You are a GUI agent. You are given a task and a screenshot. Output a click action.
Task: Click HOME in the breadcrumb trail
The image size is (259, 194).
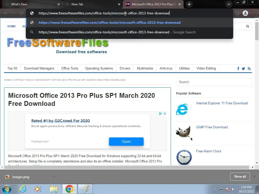coord(8,80)
